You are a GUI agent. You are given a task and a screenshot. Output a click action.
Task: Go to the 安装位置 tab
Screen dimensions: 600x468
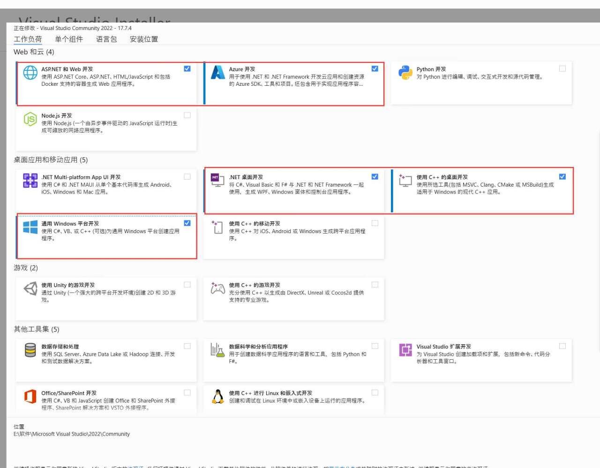pyautogui.click(x=144, y=39)
